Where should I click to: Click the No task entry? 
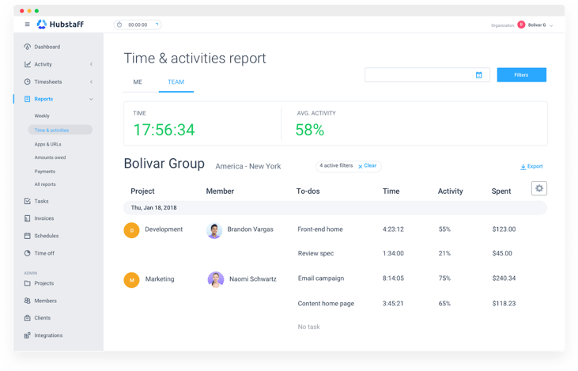pyautogui.click(x=308, y=327)
